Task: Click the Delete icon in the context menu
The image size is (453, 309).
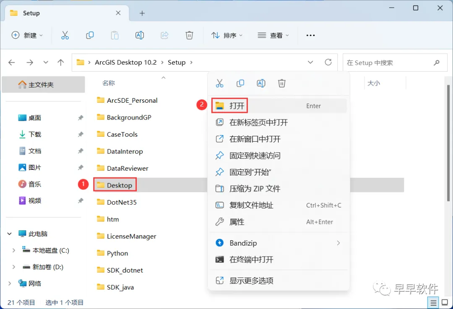Action: pos(282,83)
